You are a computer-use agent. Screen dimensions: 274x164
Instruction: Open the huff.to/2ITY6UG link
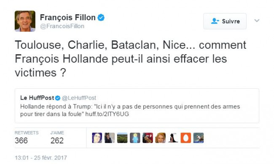[x=107, y=114]
